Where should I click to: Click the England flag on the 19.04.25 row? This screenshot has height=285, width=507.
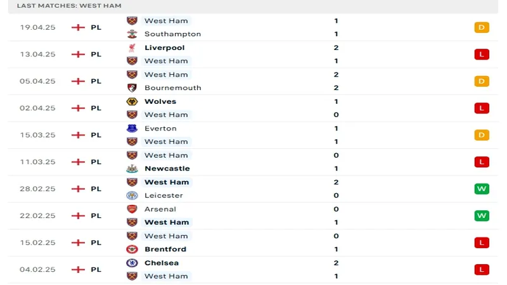(x=78, y=27)
